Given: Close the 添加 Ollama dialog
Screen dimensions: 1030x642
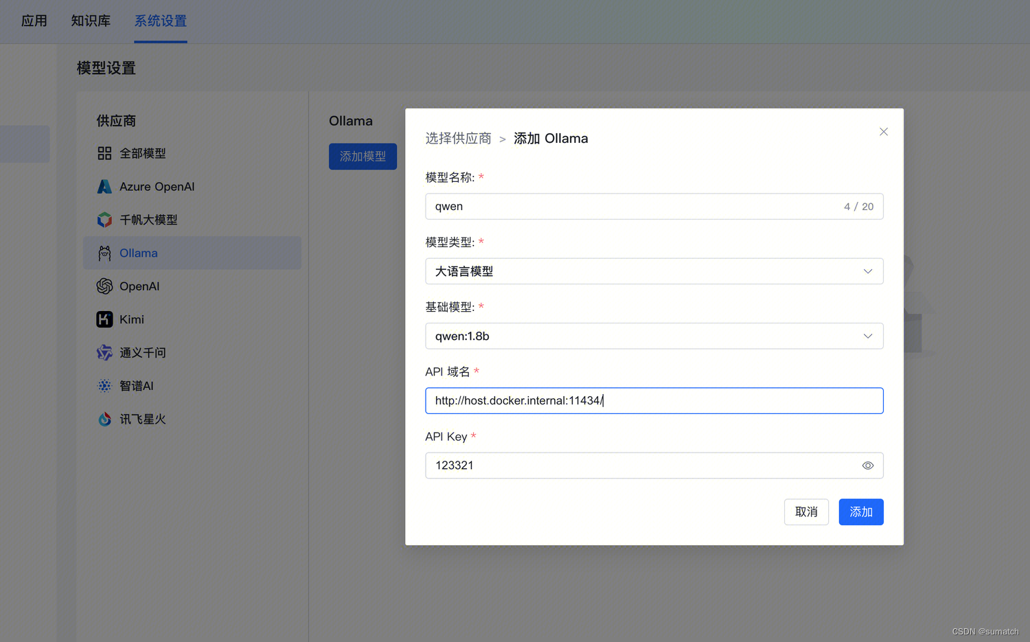Looking at the screenshot, I should pyautogui.click(x=884, y=132).
